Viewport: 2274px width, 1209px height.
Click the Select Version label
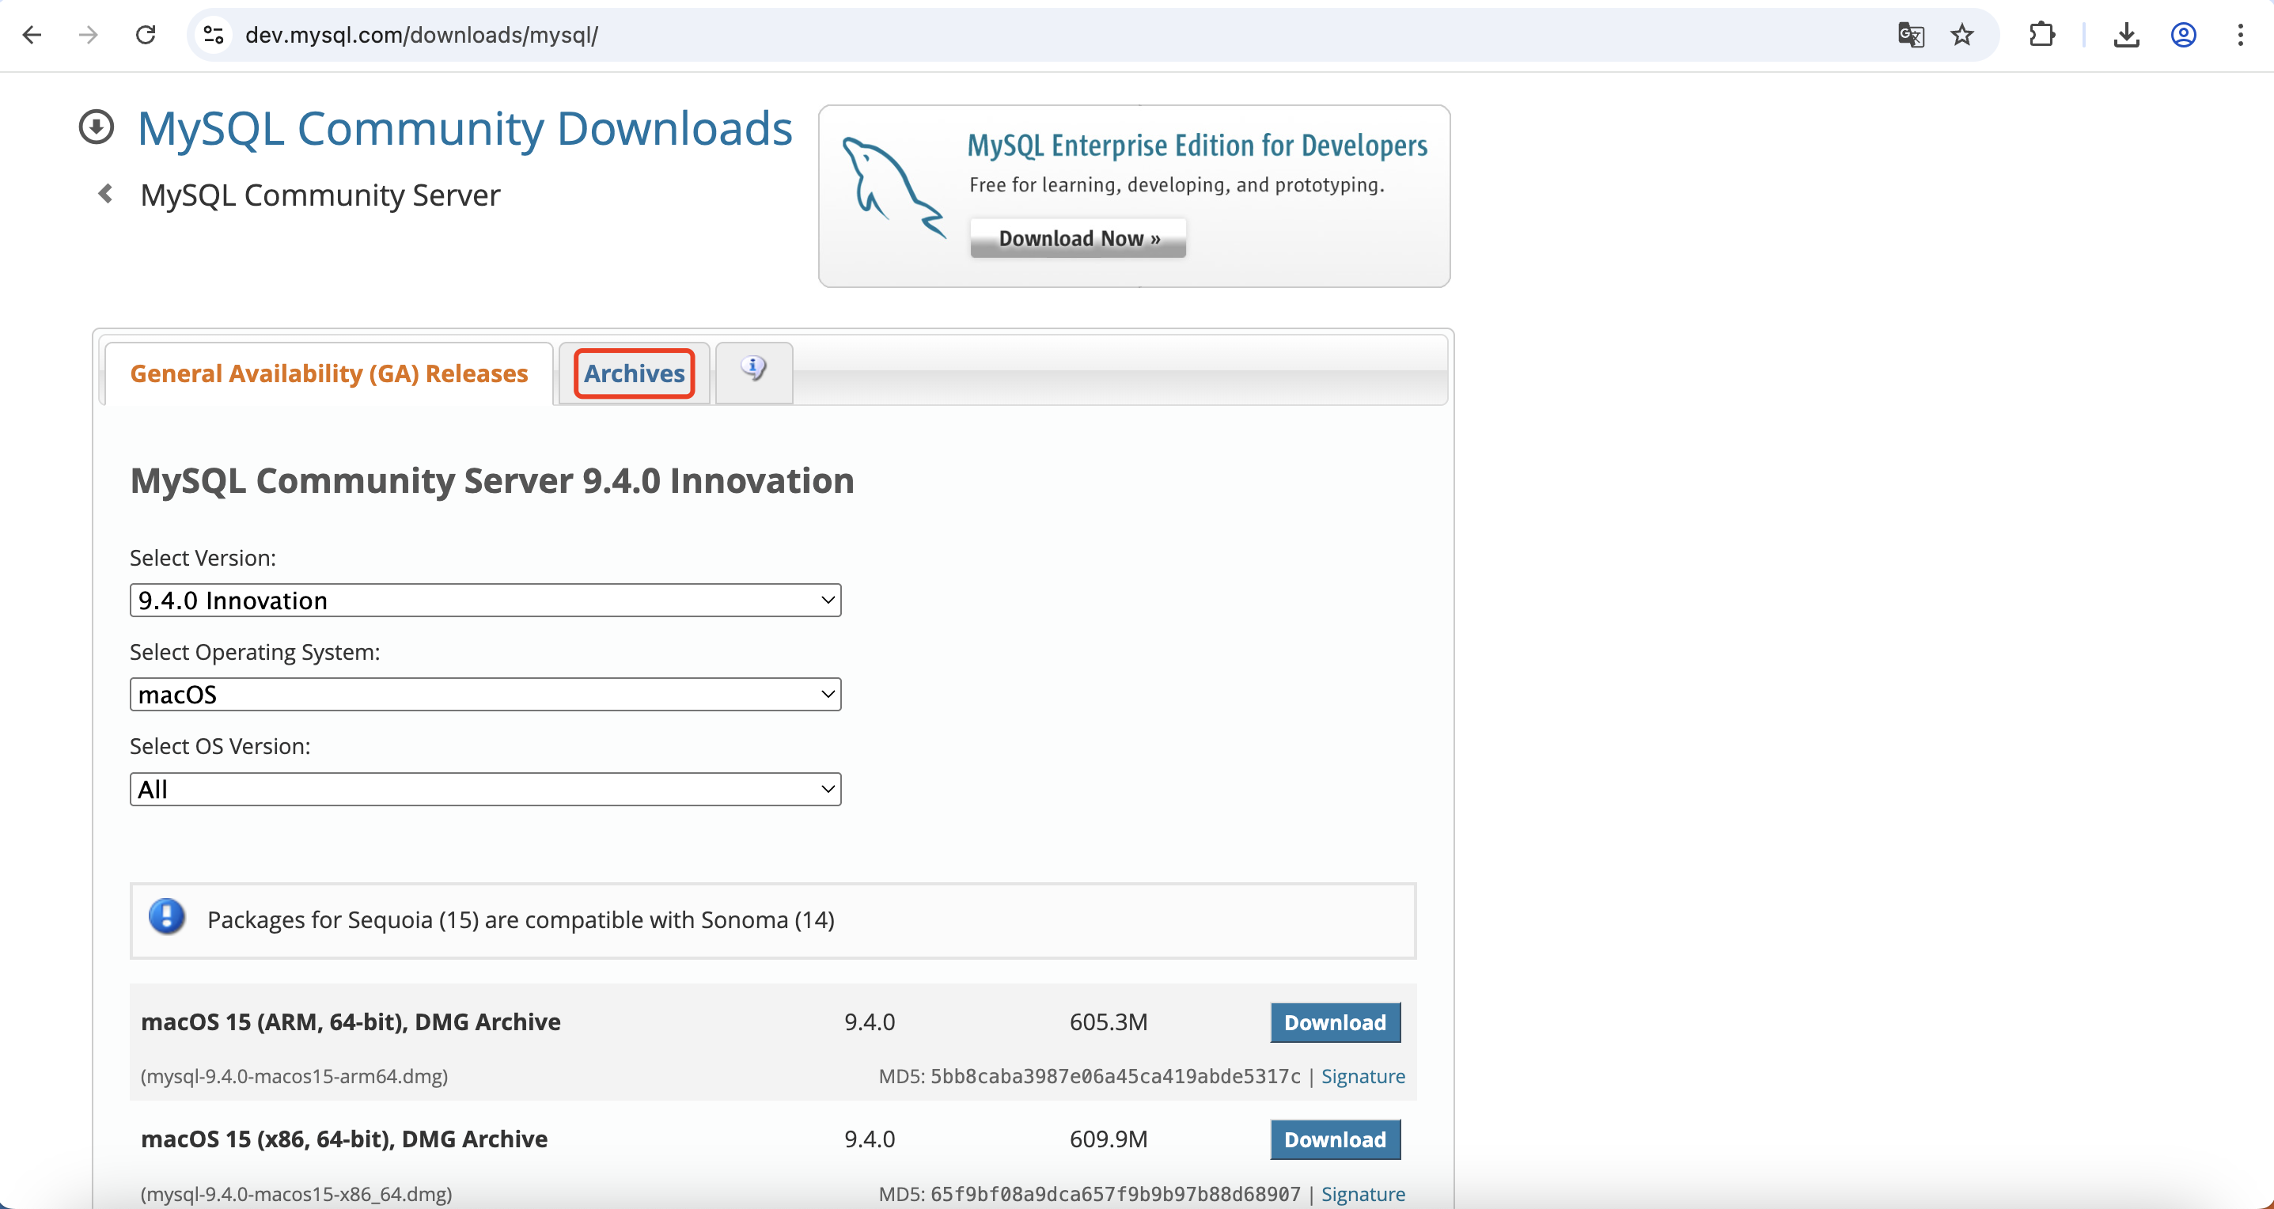pos(203,558)
